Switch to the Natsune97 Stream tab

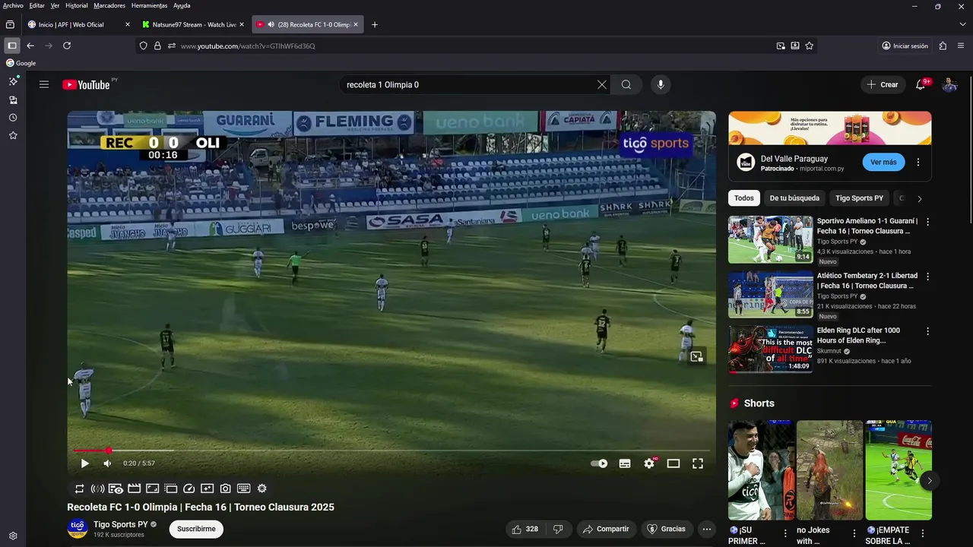(x=193, y=24)
